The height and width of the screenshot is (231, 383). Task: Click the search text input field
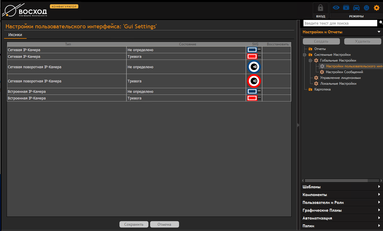click(x=340, y=23)
